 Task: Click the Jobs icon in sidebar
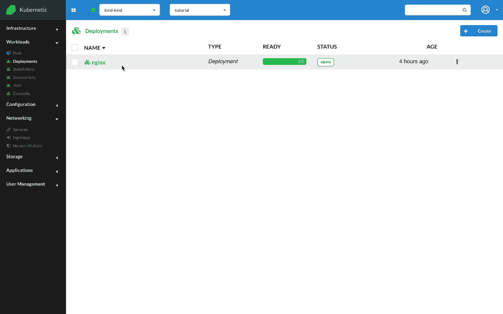pos(9,85)
